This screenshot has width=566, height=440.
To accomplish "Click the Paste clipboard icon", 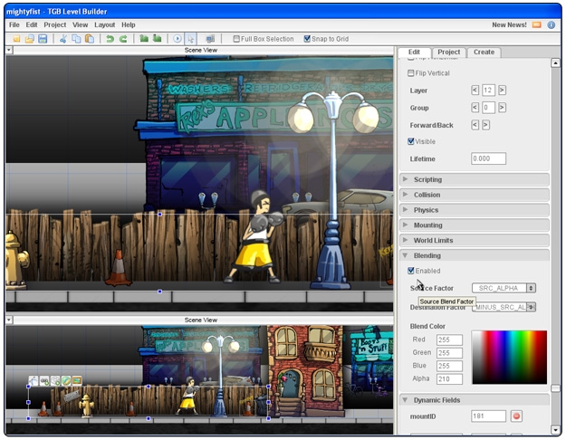I will tap(89, 39).
